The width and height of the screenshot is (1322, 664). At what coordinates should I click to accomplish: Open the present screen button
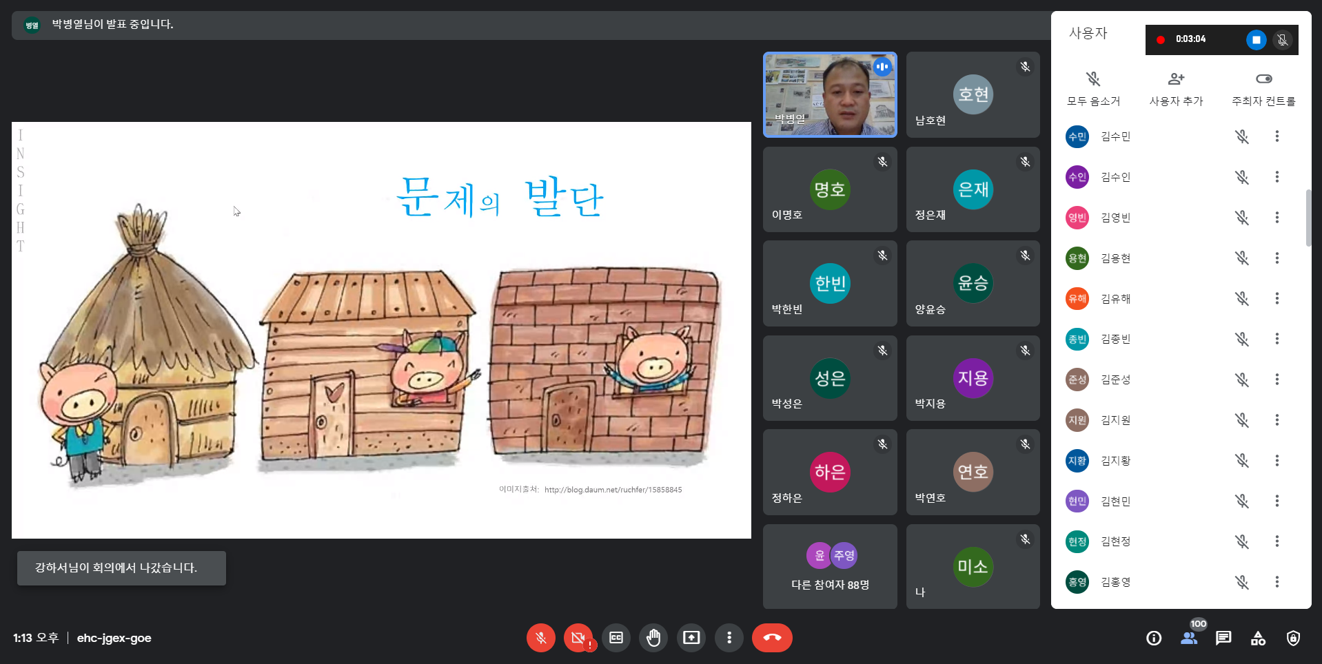coord(691,638)
